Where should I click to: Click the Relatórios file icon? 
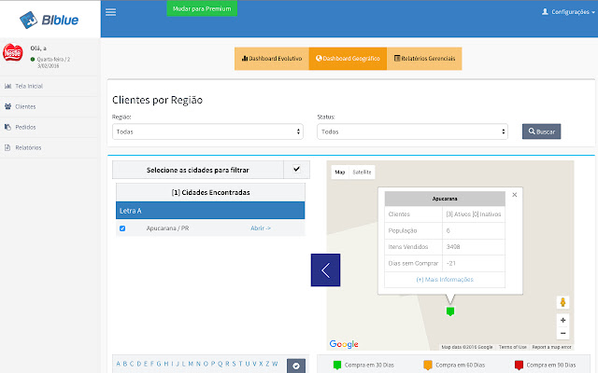point(7,147)
